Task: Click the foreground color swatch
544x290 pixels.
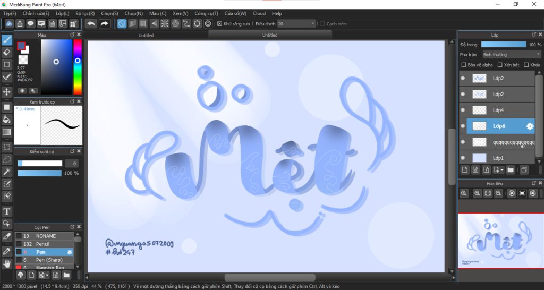Action: coord(21,46)
